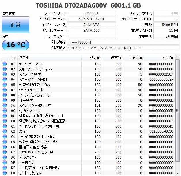Click the status orb for C1 ロード/アンロードサイクル回数

(x=5, y=126)
